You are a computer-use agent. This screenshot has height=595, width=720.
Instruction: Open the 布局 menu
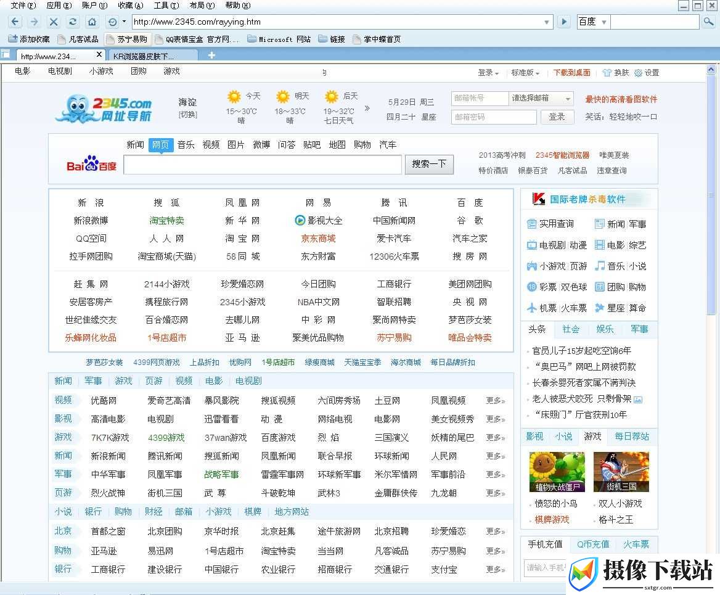[x=202, y=6]
